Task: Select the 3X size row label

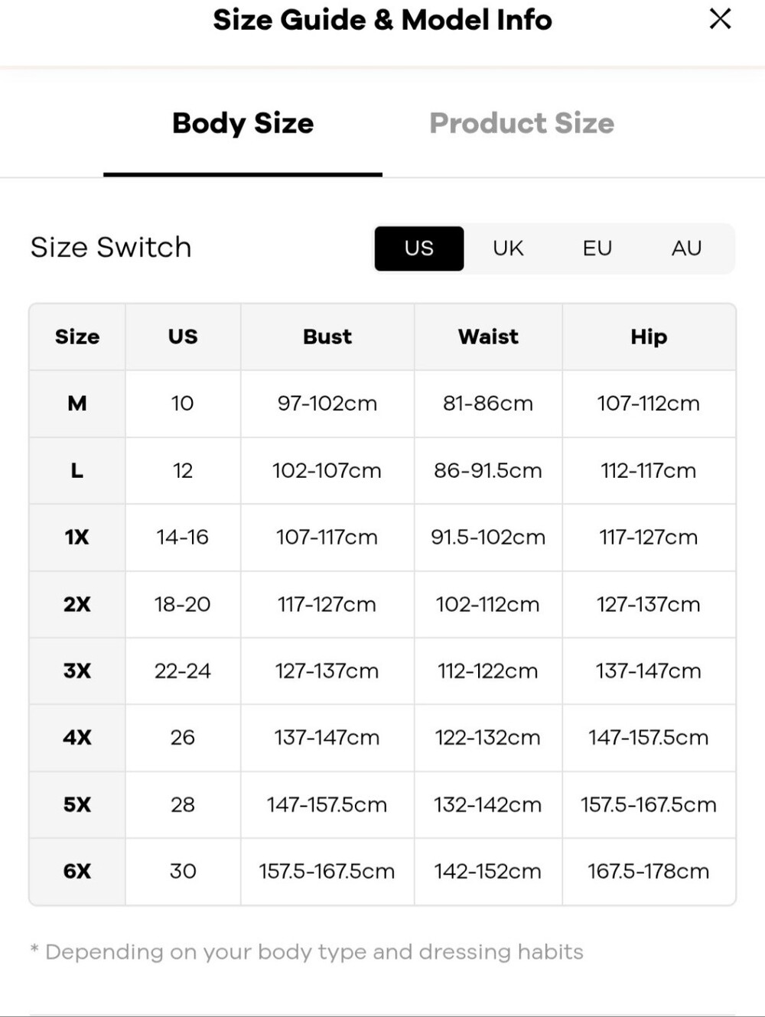Action: 77,671
